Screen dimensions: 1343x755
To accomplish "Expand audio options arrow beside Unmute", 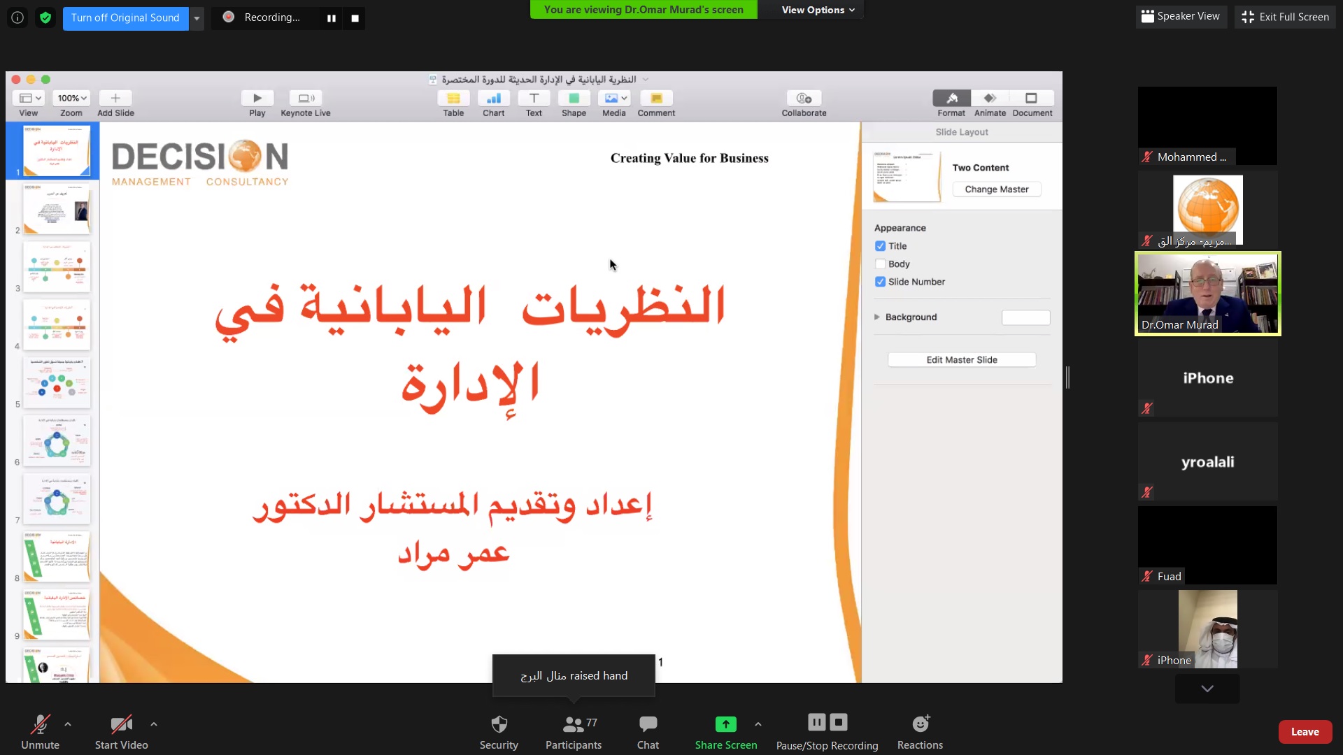I will tap(68, 724).
